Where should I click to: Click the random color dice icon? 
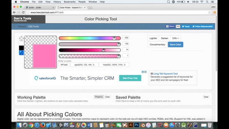tap(21, 53)
